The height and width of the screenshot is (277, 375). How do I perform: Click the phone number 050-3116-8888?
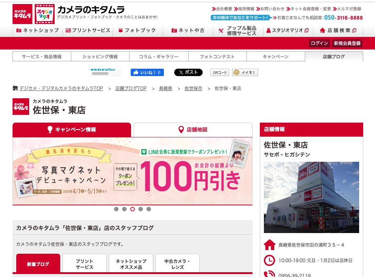(x=344, y=17)
